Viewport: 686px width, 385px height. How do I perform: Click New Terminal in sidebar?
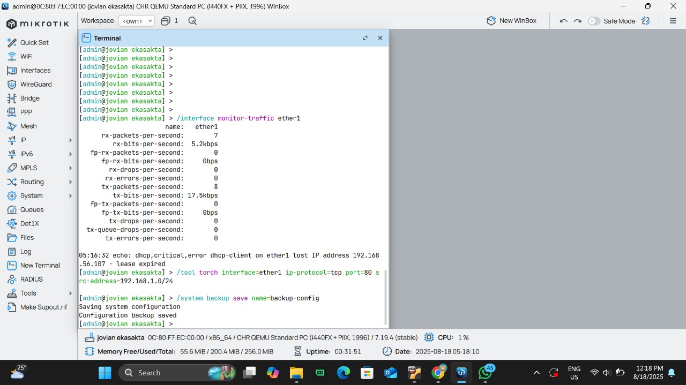40,265
